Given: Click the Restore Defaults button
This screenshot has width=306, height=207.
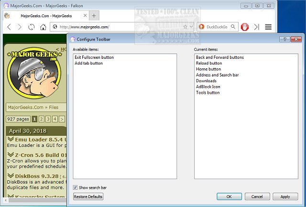Looking at the screenshot, I should coord(88,196).
